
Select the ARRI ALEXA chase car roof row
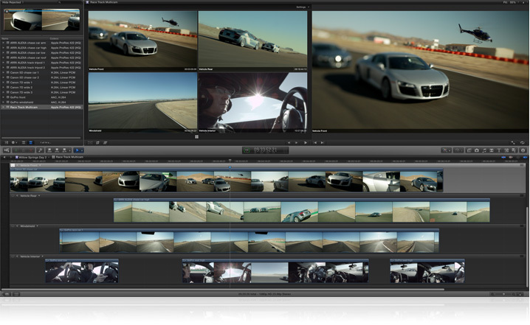[x=41, y=57]
